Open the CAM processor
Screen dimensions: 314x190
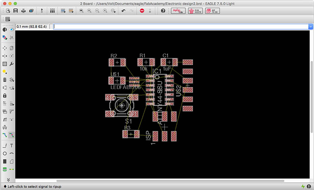31,11
